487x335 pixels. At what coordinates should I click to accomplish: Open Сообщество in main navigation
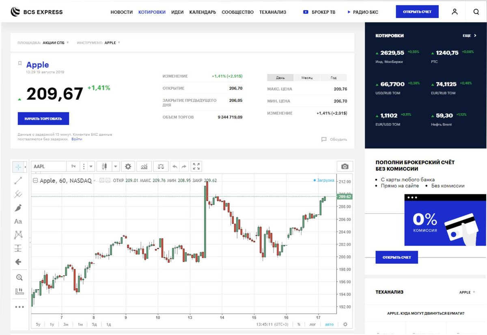[x=238, y=12]
